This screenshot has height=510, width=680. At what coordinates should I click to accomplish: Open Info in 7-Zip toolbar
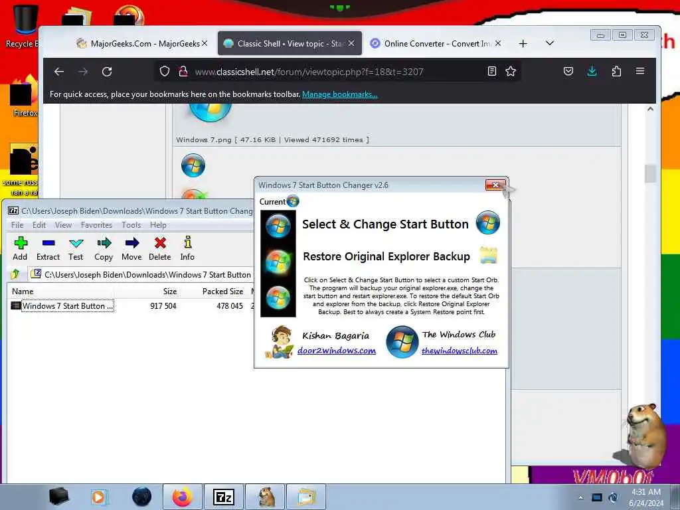click(x=187, y=248)
